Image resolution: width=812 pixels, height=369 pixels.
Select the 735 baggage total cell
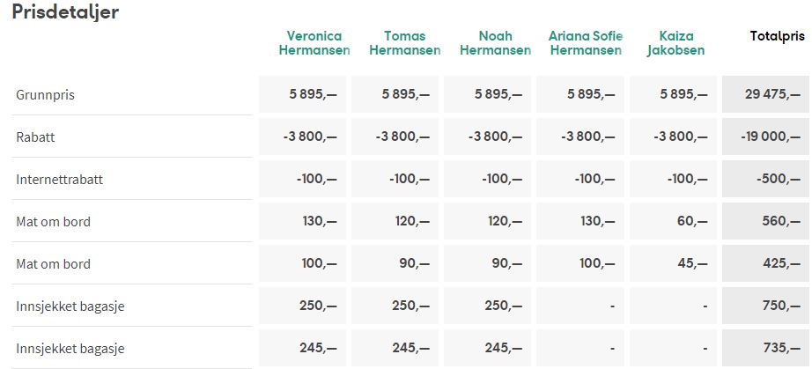coord(765,348)
